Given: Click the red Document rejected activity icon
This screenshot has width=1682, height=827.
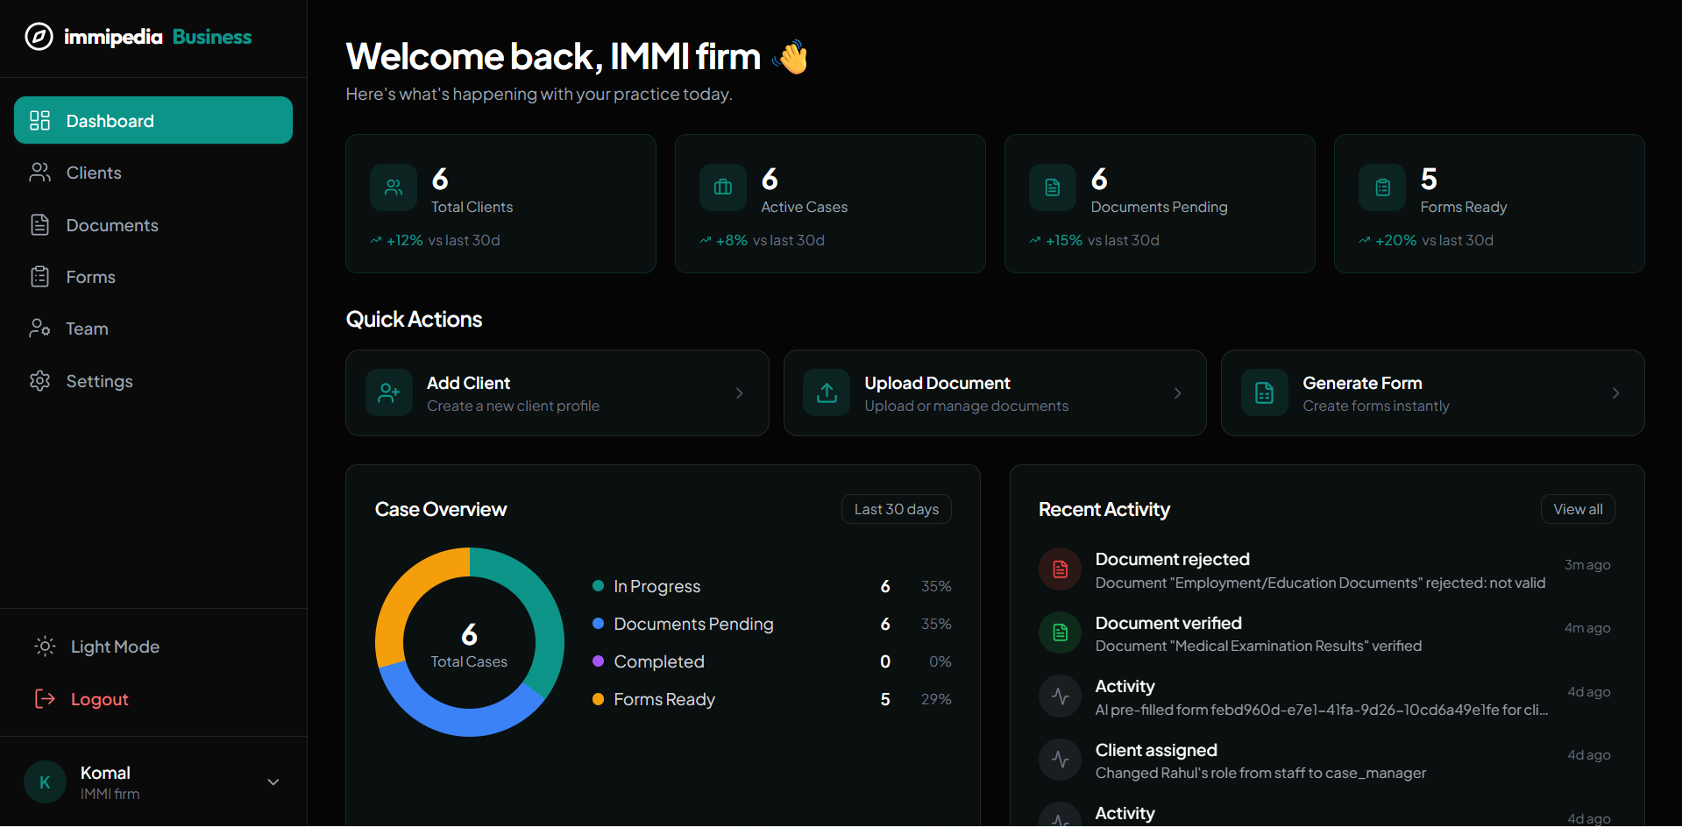Looking at the screenshot, I should click(1061, 569).
